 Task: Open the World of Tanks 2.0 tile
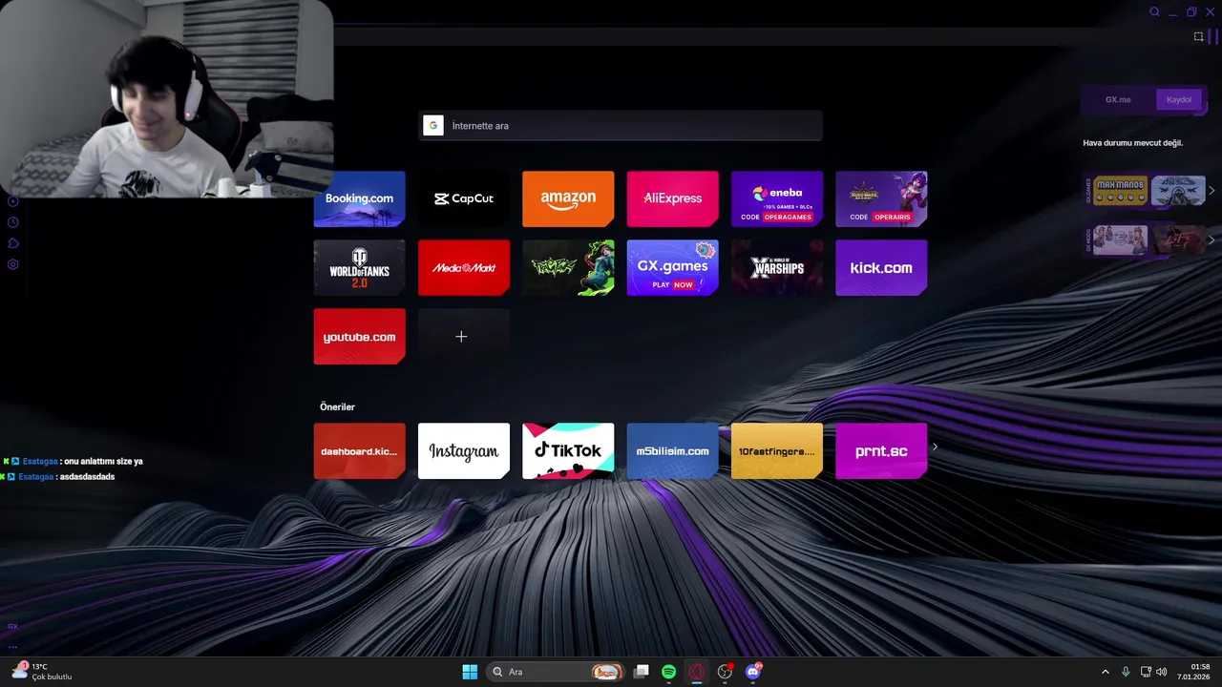[359, 267]
